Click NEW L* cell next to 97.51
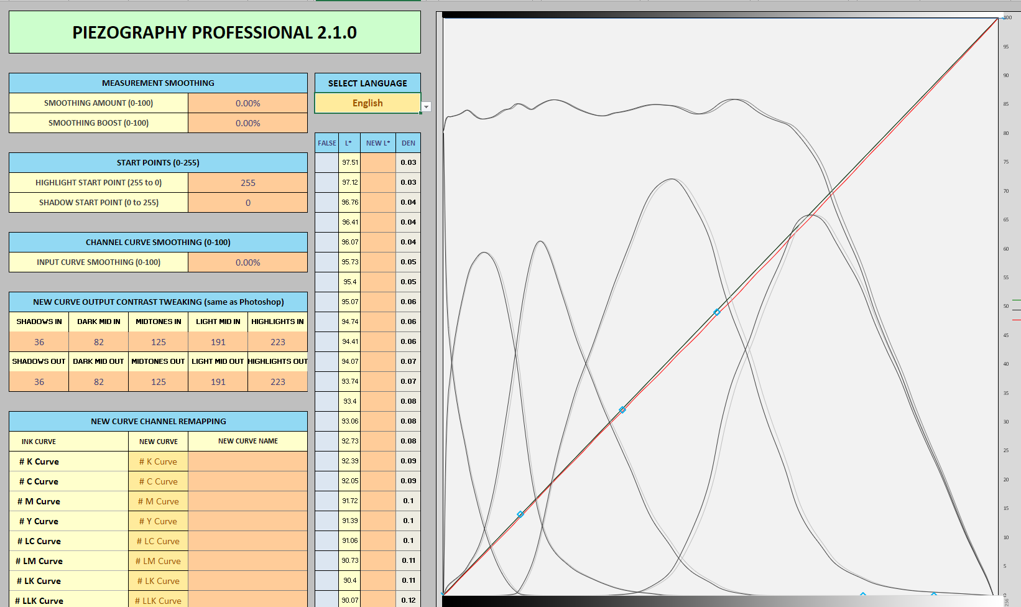Viewport: 1021px width, 607px height. 378,163
